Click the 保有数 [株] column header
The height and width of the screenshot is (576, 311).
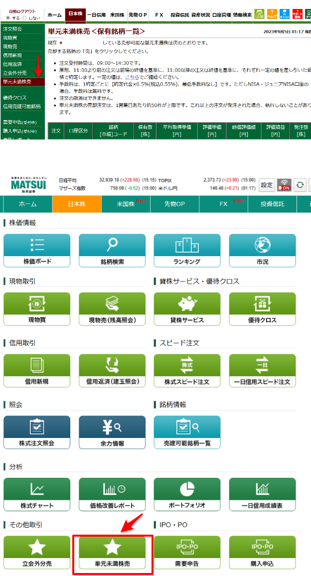tap(145, 131)
